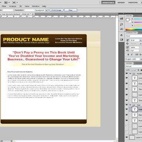Toggle the Faux Bold style button

click(128, 55)
